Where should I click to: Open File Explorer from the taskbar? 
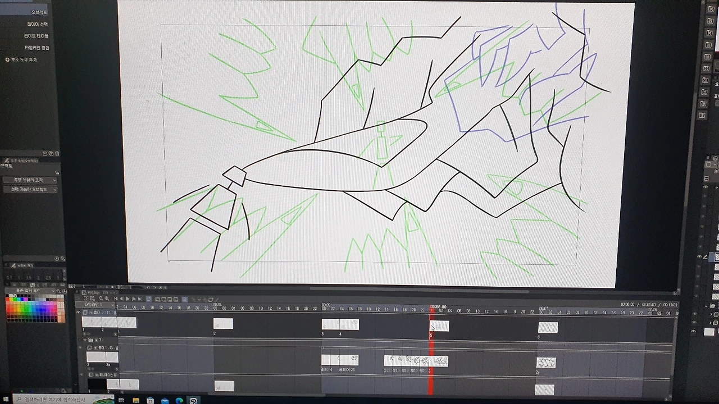(135, 400)
